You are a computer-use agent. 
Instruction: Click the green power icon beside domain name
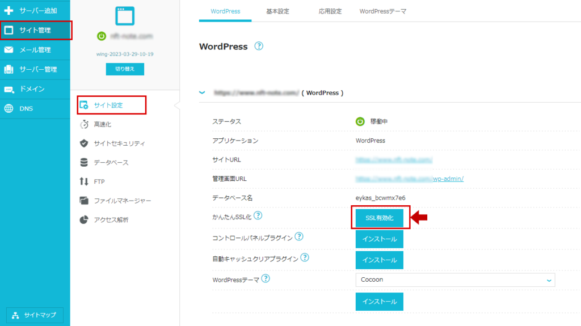[102, 36]
